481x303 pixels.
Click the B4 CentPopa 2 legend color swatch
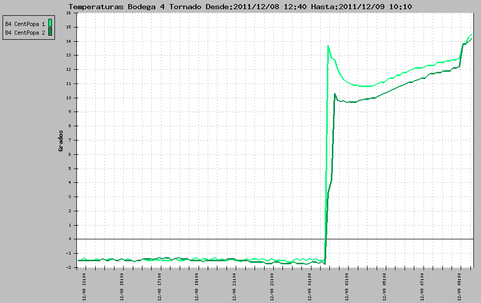pos(50,32)
